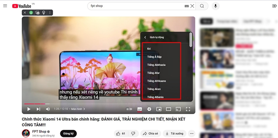Viewport: 278px width, 138px height.
Task: Click the 'Đăng ký' subscribe button
Action: [x=68, y=133]
